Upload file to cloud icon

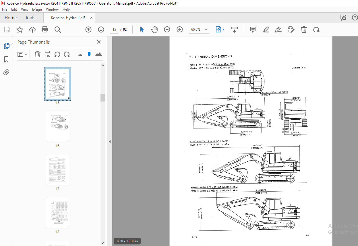(32, 30)
